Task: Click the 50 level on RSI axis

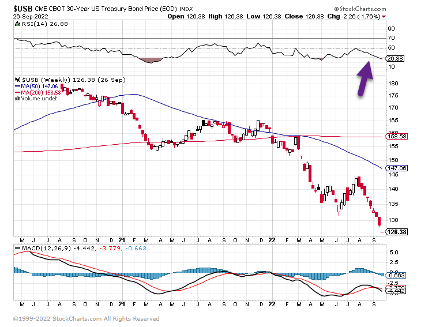Action: (391, 48)
